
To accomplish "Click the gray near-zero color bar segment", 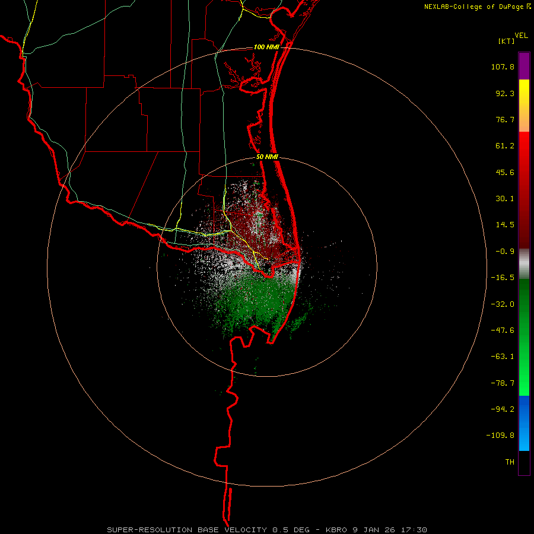I will (524, 264).
